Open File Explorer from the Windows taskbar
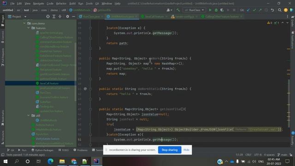Viewport: 295px width, 166px height. [62, 161]
